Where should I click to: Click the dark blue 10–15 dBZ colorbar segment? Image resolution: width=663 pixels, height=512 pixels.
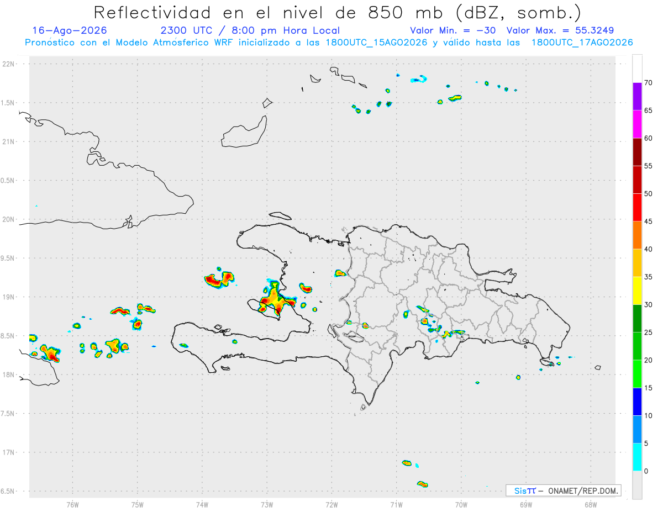tap(637, 402)
